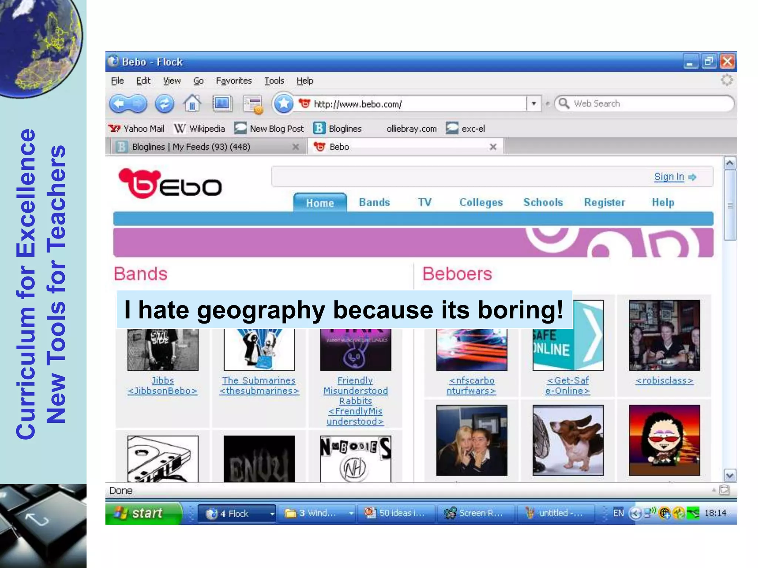Open the New Blog Post bookmark
Viewport: 758px width, 568px height.
pos(269,128)
